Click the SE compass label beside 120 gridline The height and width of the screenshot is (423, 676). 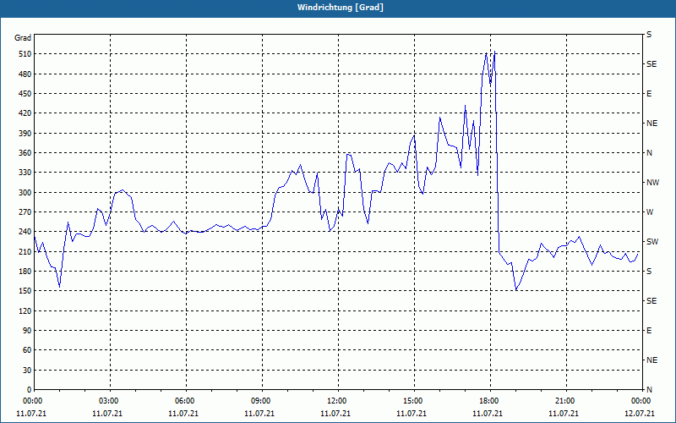coord(651,301)
